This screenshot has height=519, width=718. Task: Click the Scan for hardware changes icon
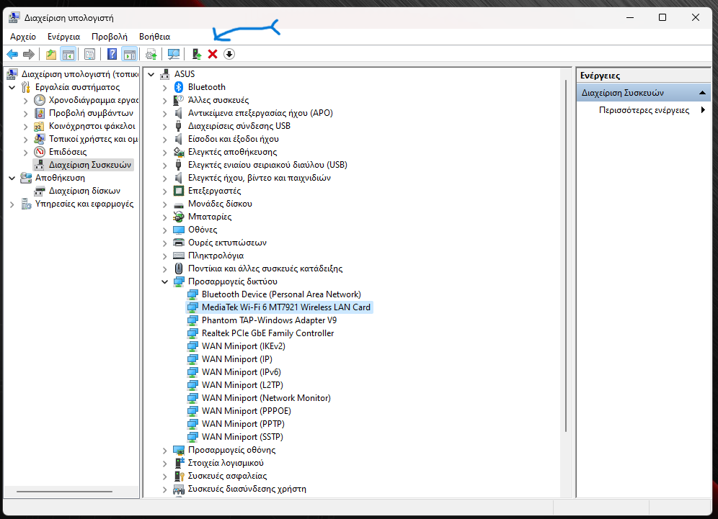pos(174,55)
